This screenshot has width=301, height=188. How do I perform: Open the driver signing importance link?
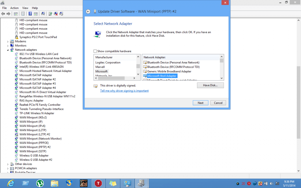[124, 90]
